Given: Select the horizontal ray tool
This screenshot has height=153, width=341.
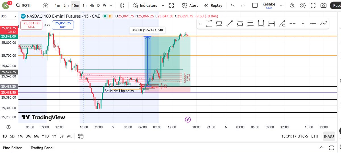Looking at the screenshot, I should coord(313,24).
